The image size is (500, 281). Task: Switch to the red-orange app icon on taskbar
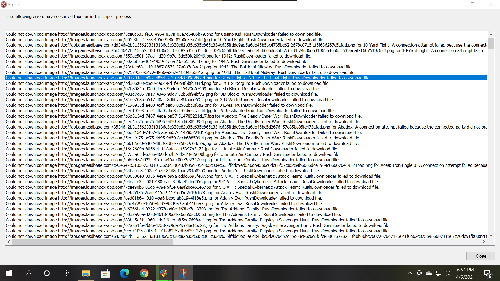click(x=183, y=273)
